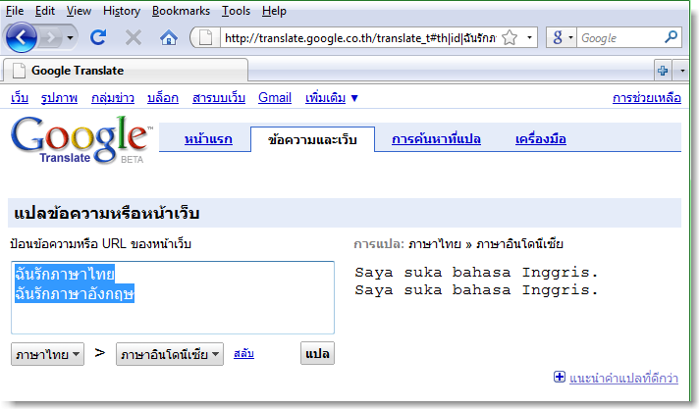This screenshot has width=699, height=409.
Task: Expand the เพิ่มเติม more menu
Action: [x=331, y=97]
